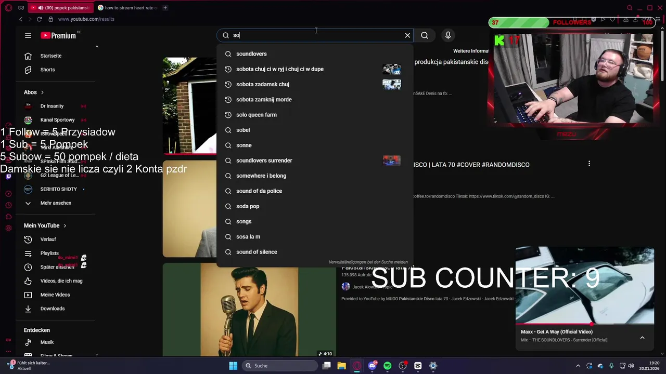
Task: Open Discord from the taskbar
Action: pyautogui.click(x=372, y=366)
